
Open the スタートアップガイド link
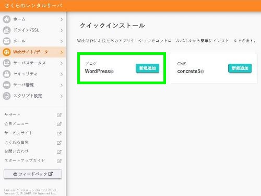point(25,160)
